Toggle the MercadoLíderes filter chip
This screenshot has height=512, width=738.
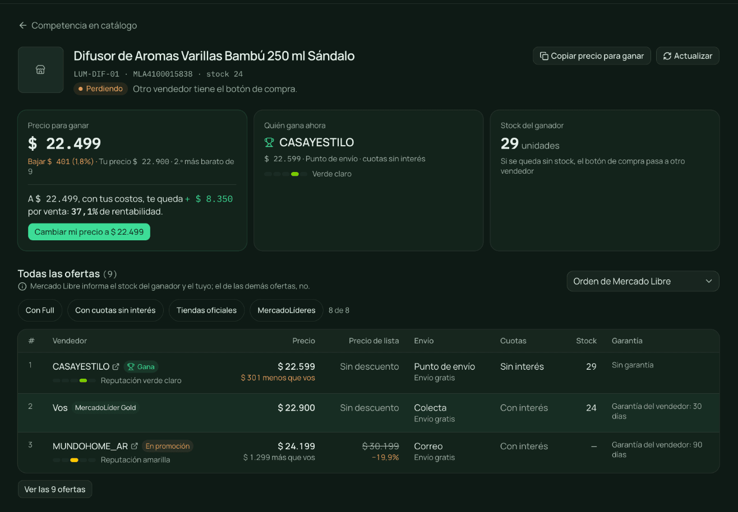click(x=287, y=310)
